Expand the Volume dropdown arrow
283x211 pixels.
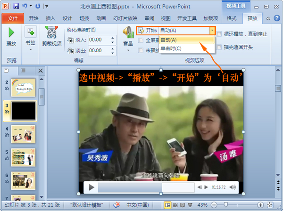click(128, 50)
